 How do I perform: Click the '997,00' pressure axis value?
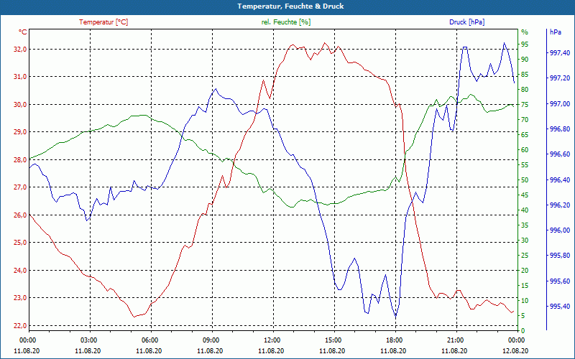pyautogui.click(x=560, y=104)
